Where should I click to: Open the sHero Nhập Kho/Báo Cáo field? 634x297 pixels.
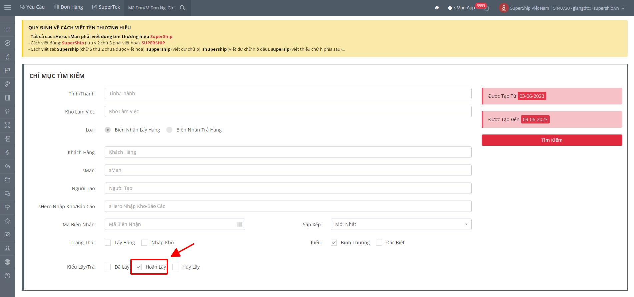(x=288, y=206)
